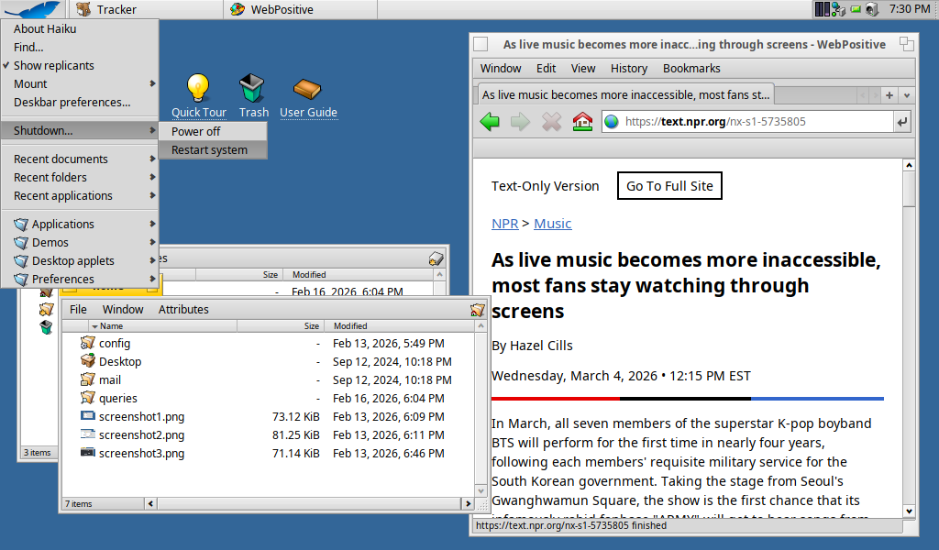Open the File menu in Tracker window
939x550 pixels.
tap(78, 310)
